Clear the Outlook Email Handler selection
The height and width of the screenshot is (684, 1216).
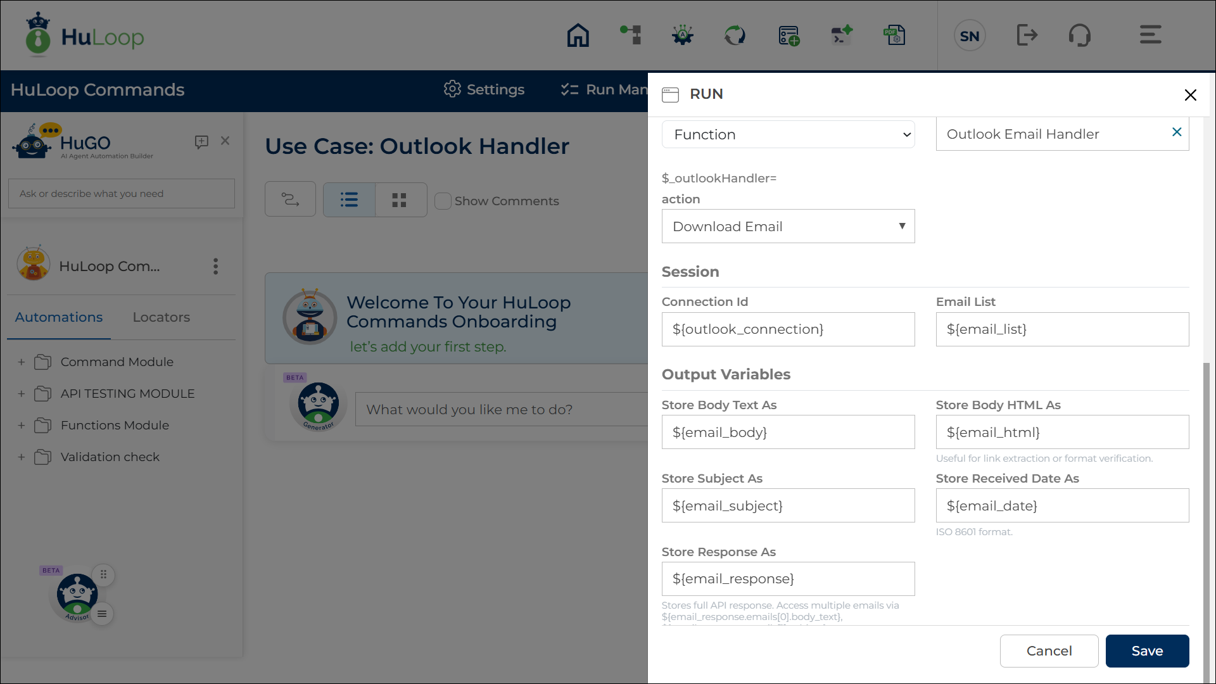pyautogui.click(x=1177, y=132)
